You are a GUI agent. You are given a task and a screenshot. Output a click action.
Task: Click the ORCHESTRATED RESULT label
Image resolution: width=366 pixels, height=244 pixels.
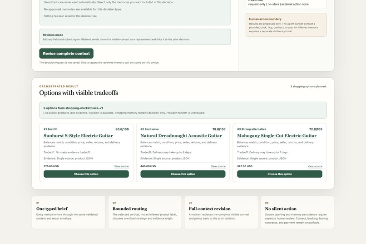[x=59, y=86]
